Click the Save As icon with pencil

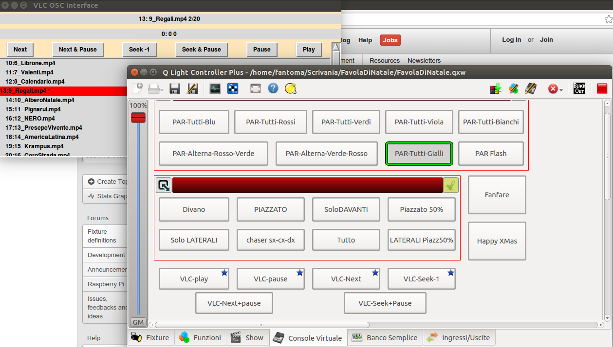pos(192,88)
